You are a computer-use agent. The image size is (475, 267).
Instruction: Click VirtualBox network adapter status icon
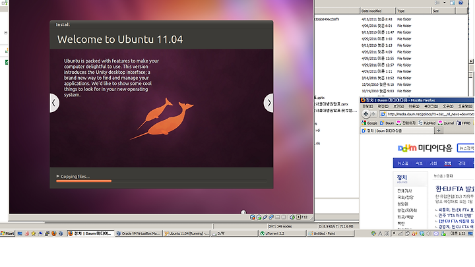coord(271,217)
